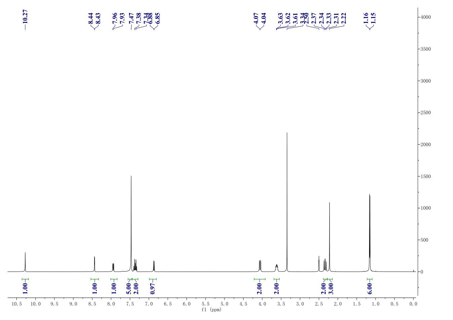Select the 4.07 peak label
This screenshot has height=320, width=453.
pyautogui.click(x=256, y=18)
